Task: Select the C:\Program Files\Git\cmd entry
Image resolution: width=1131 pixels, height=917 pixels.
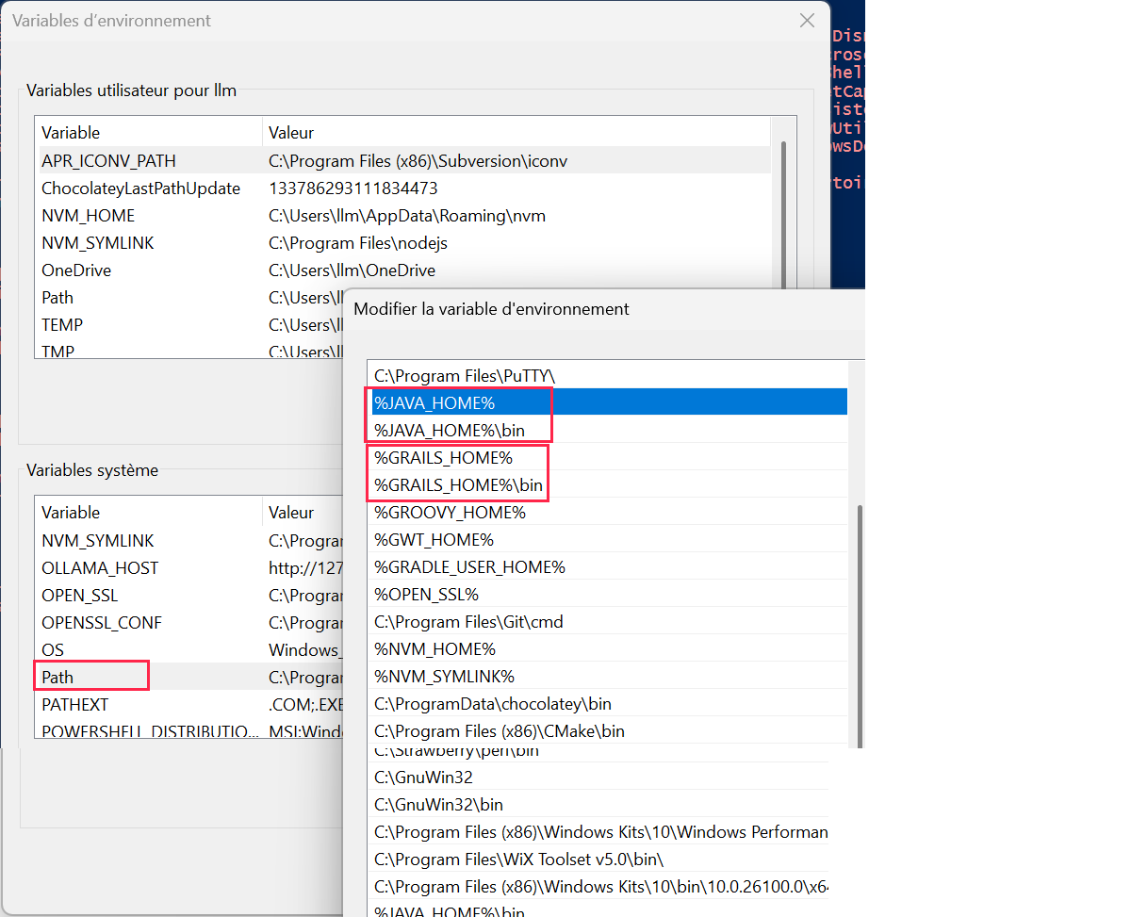Action: 468,622
